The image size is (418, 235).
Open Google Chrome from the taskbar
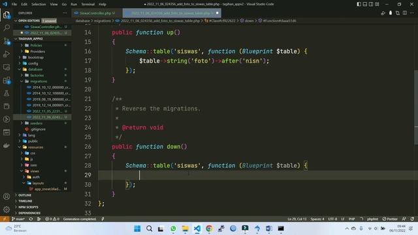[209, 228]
